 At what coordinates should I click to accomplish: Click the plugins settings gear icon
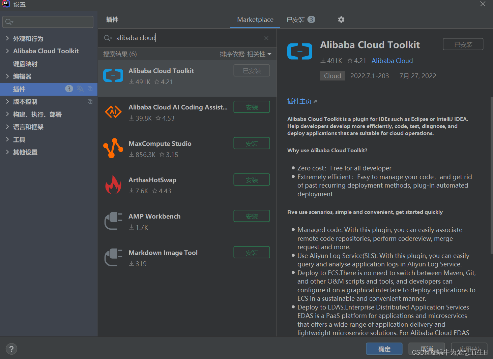(x=341, y=20)
